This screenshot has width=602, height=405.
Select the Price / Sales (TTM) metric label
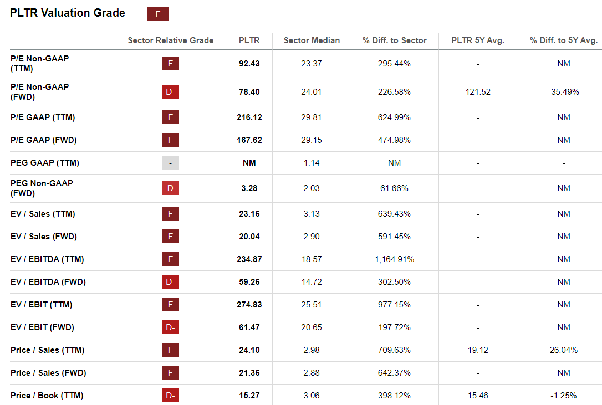click(47, 350)
